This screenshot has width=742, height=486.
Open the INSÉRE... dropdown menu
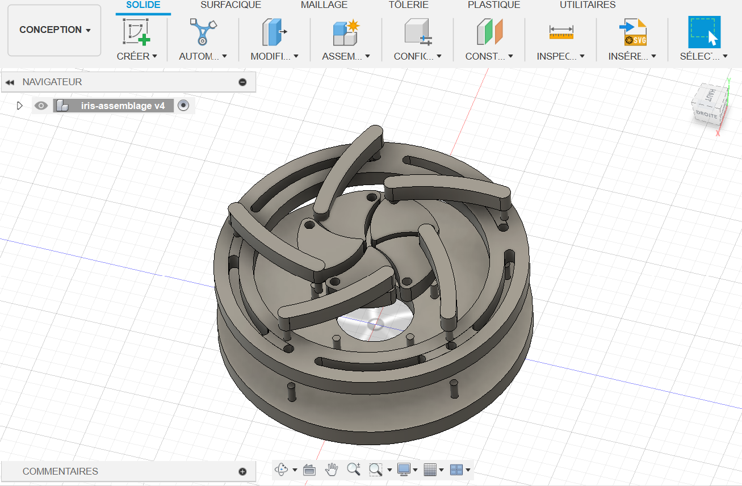pyautogui.click(x=632, y=56)
